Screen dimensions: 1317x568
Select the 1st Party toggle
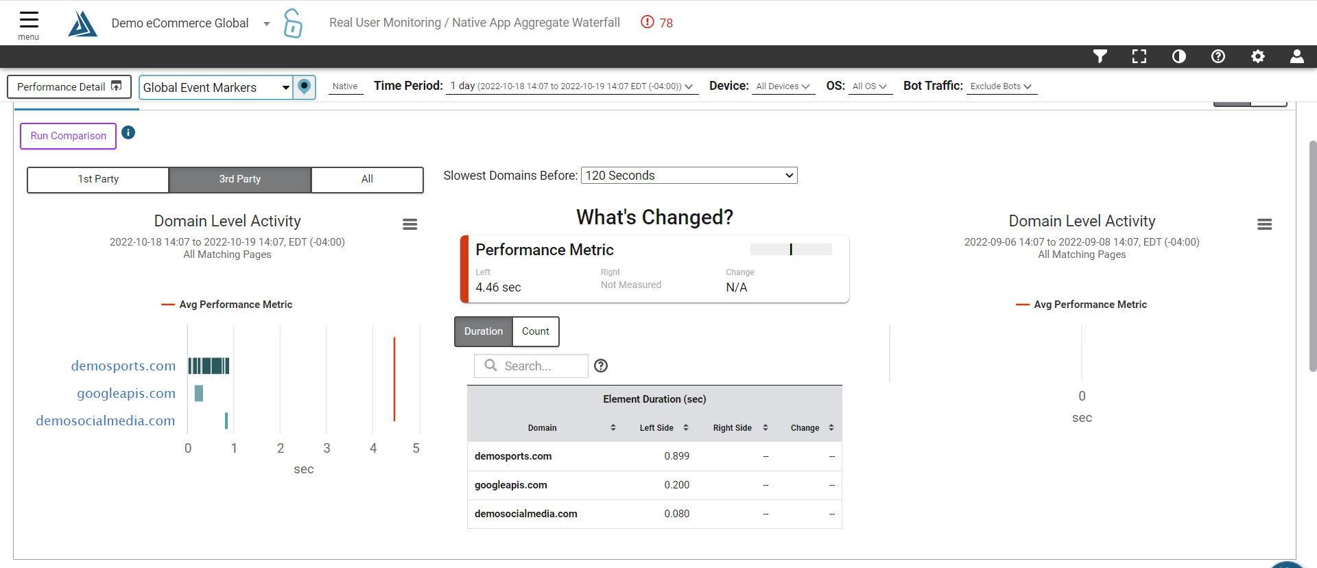point(98,179)
